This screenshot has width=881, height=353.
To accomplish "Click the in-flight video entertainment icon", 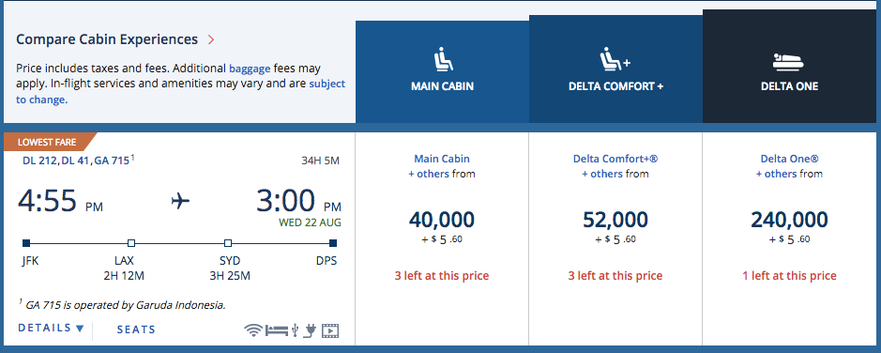I will tap(330, 330).
